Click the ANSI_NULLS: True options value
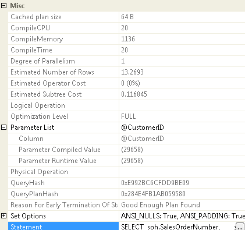The height and width of the screenshot is (230, 245). [182, 216]
